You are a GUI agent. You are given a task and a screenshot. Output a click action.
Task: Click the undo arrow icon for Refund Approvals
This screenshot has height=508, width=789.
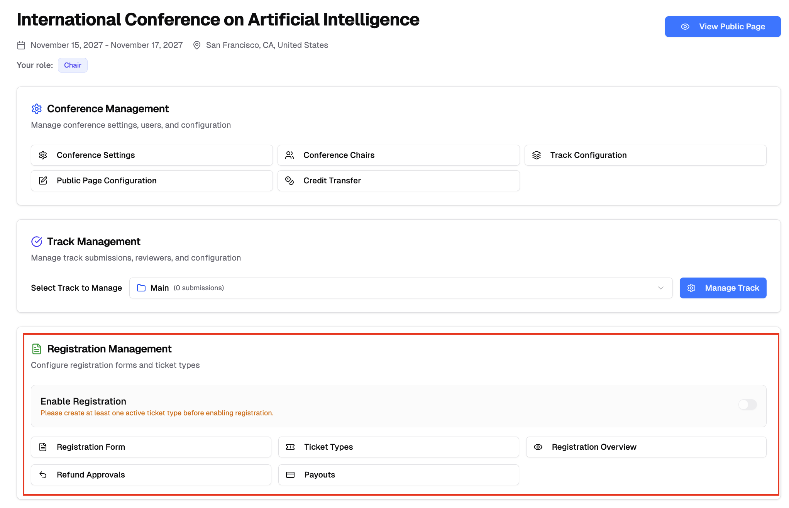coord(43,475)
